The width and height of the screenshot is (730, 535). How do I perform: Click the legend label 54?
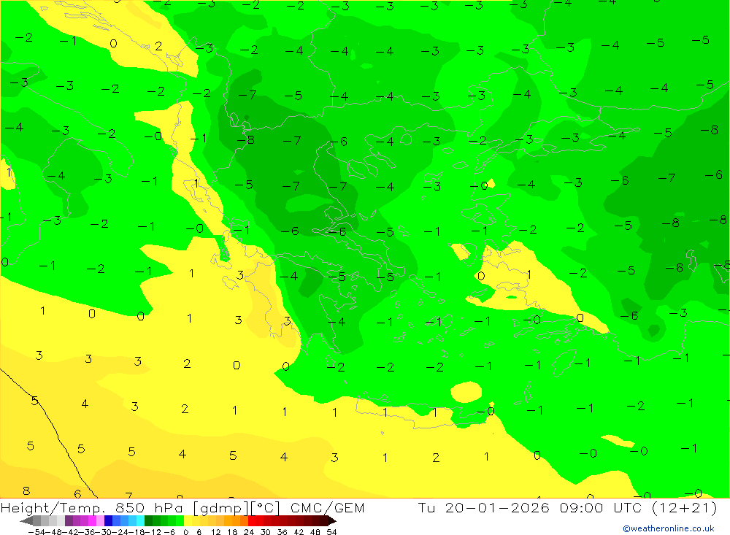[x=331, y=532]
